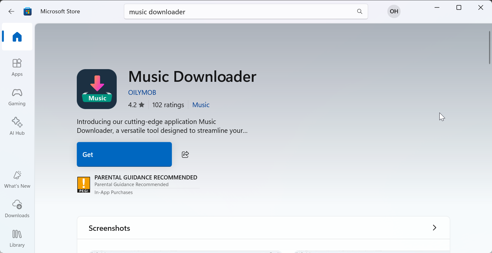Minimize the Microsoft Store window
Image resolution: width=492 pixels, height=253 pixels.
pyautogui.click(x=437, y=8)
